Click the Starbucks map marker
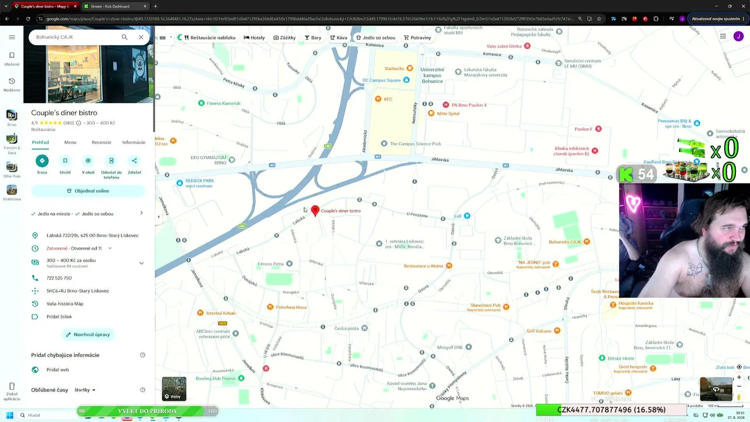 (410, 69)
